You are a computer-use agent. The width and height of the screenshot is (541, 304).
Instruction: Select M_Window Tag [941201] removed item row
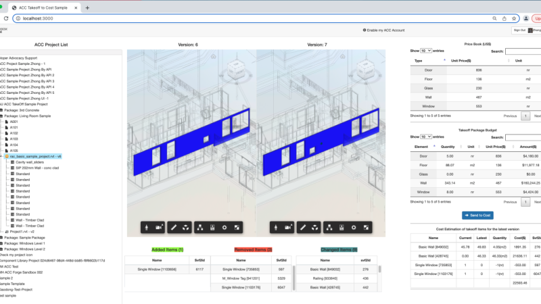[251, 278]
